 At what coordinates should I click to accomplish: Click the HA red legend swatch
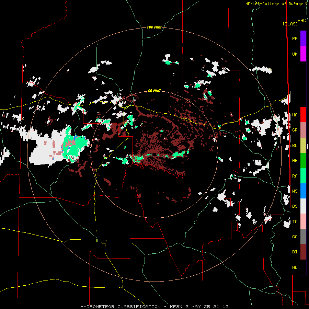(303, 115)
